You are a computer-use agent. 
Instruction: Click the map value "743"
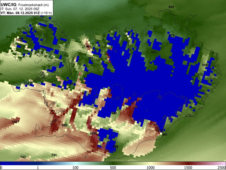(x=23, y=157)
